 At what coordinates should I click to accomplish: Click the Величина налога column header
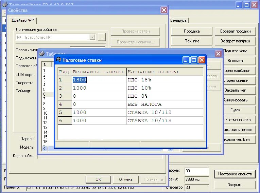point(99,72)
